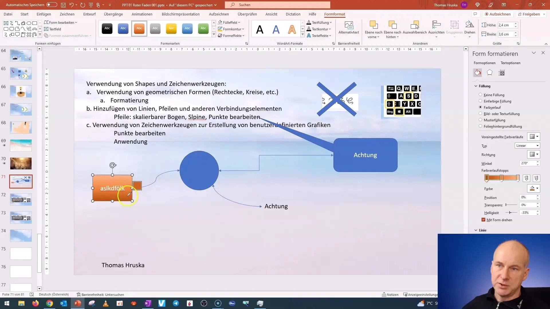Choose blue WordArt style A
Screen dimensions: 550x309
276,29
